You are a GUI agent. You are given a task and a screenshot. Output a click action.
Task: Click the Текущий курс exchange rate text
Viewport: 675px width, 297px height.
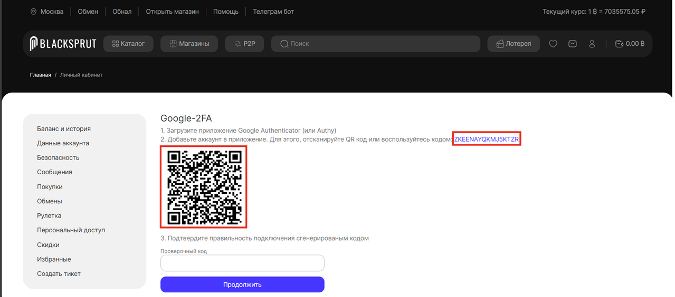pyautogui.click(x=594, y=12)
